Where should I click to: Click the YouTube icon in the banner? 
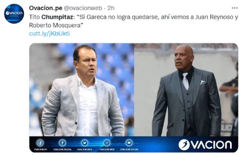[x=129, y=143]
